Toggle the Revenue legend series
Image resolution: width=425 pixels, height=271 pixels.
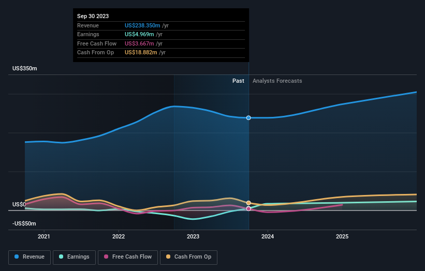(30, 257)
